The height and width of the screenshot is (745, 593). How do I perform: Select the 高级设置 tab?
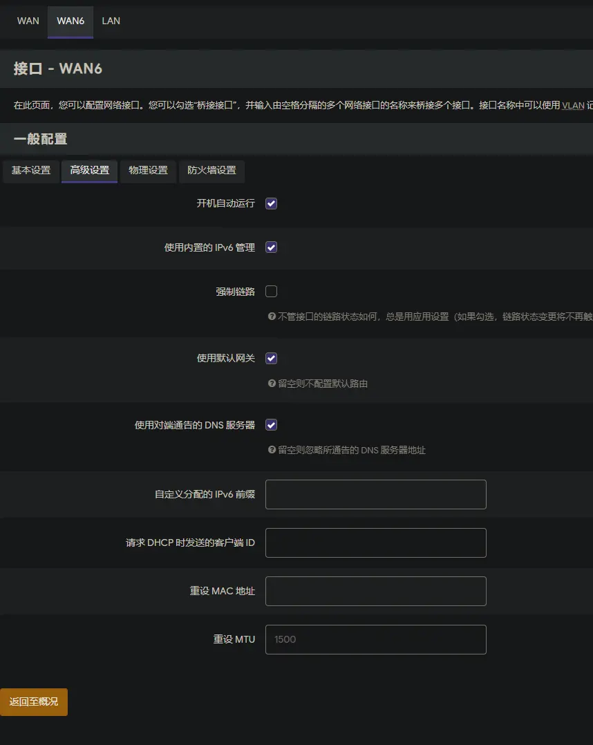(x=90, y=171)
